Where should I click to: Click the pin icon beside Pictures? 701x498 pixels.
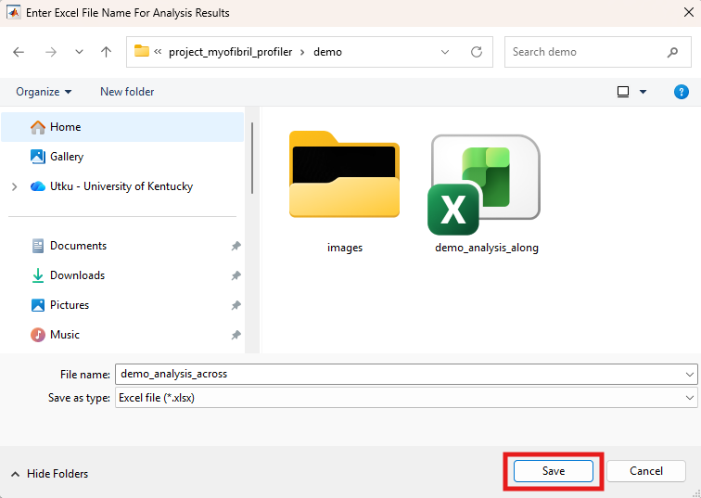coord(236,305)
